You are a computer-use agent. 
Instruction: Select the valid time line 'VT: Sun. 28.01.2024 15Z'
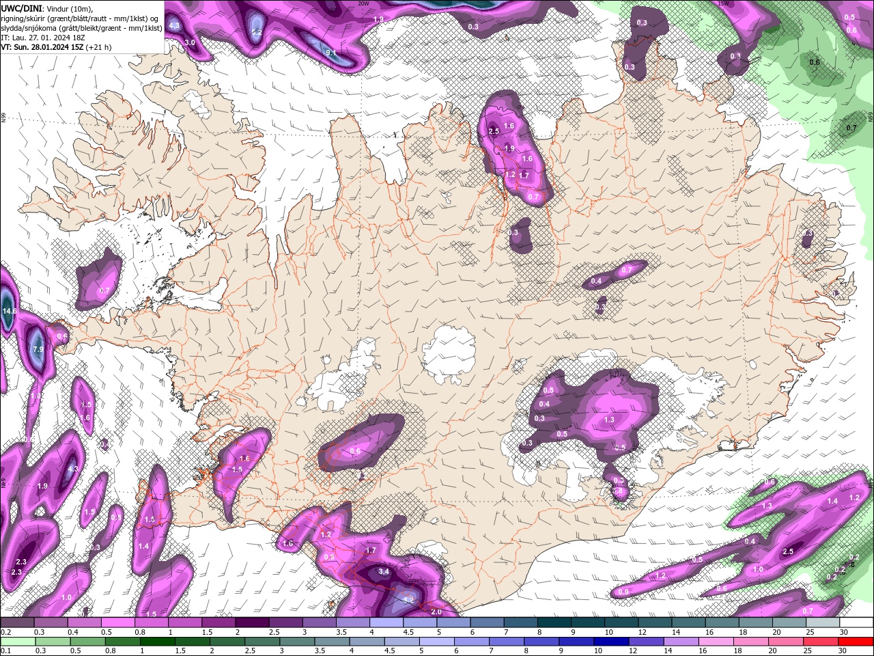[x=42, y=47]
